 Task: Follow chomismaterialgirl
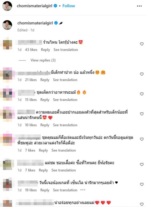pos(69,6)
